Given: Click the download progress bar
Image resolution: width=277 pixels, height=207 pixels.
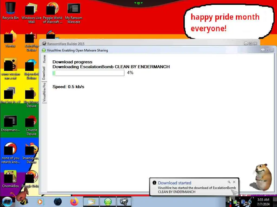Looking at the screenshot, I should click(88, 73).
